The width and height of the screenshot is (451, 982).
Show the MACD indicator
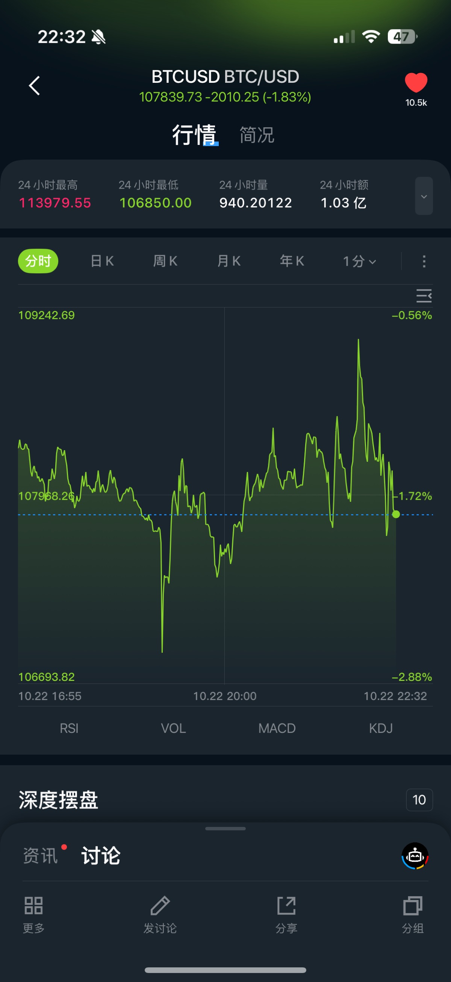coord(277,728)
